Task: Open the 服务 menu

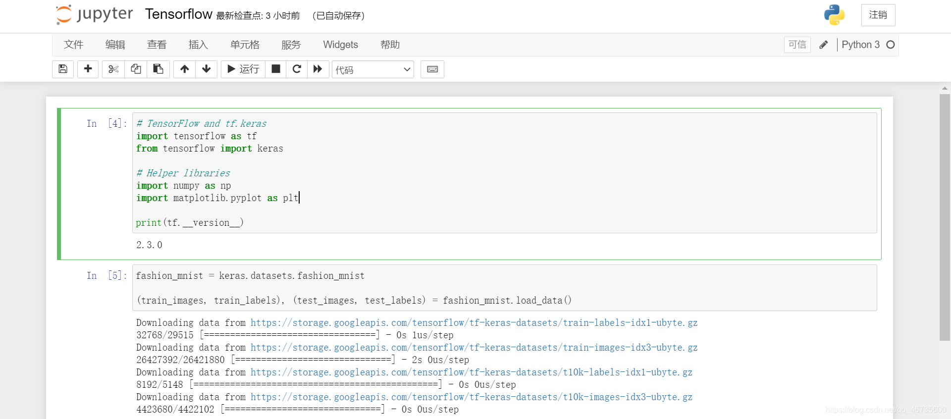Action: point(291,45)
